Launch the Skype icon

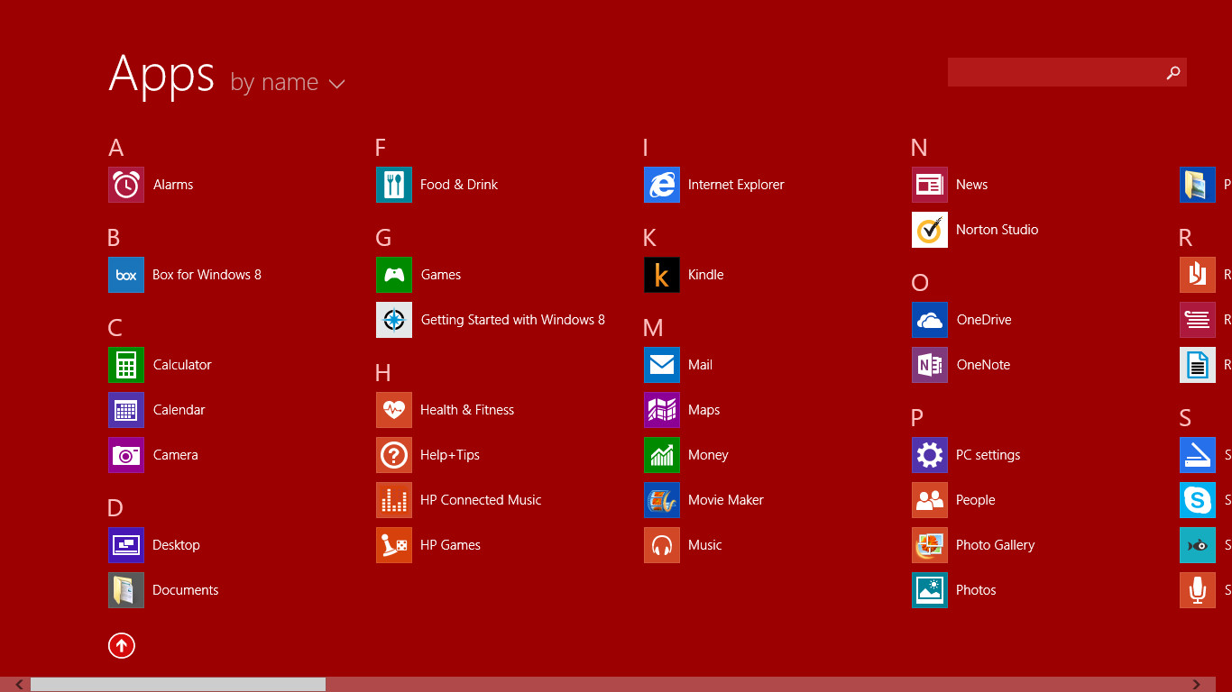point(1198,500)
